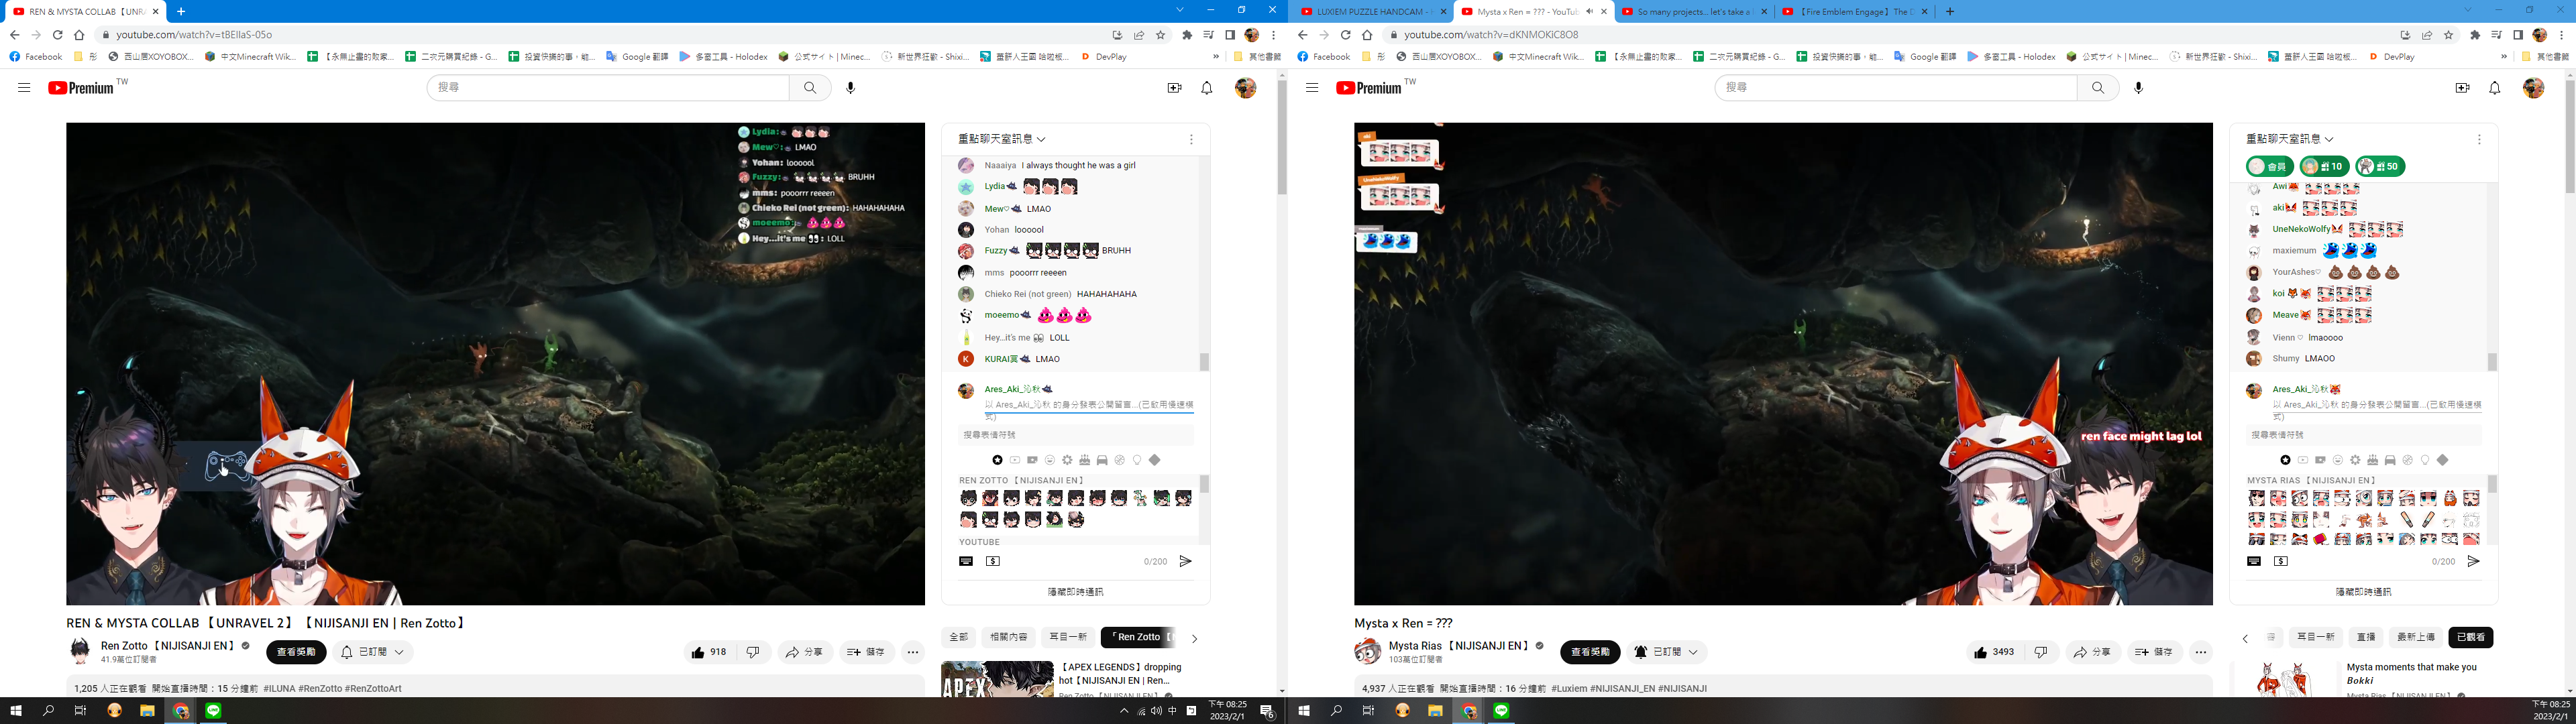Reload page in left browser window
Image resolution: width=2576 pixels, height=724 pixels.
57,35
